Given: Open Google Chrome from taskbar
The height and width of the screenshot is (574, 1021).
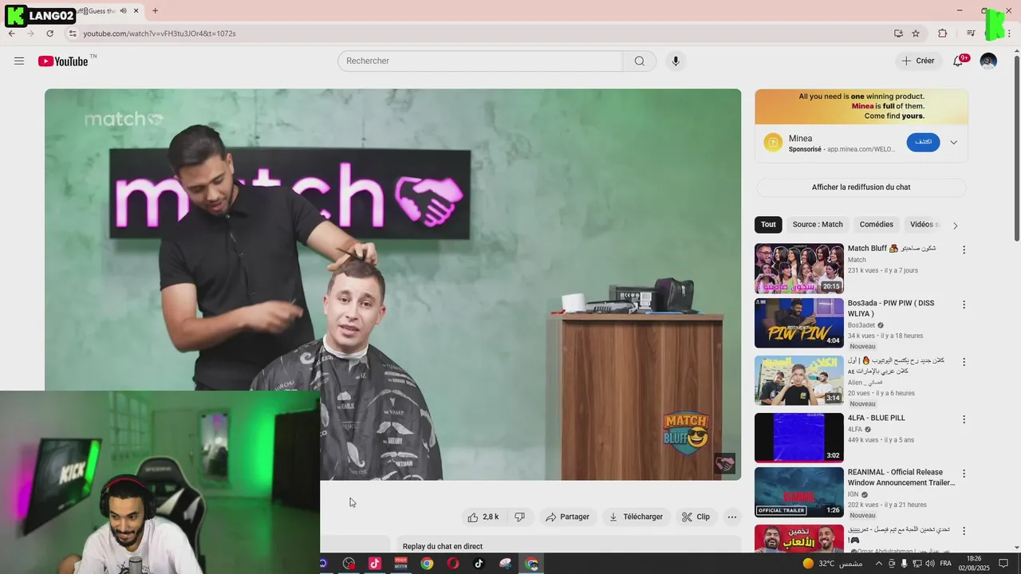Looking at the screenshot, I should [x=427, y=564].
